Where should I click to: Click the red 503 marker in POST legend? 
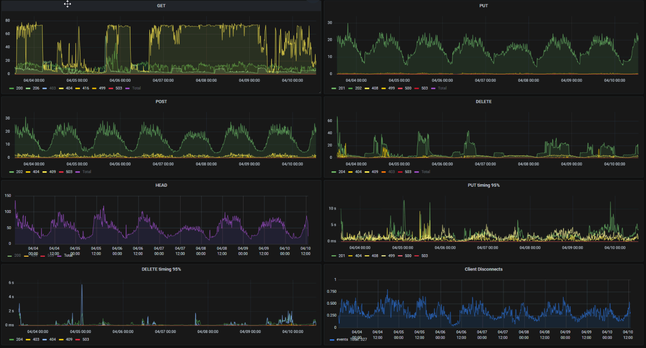(61, 172)
